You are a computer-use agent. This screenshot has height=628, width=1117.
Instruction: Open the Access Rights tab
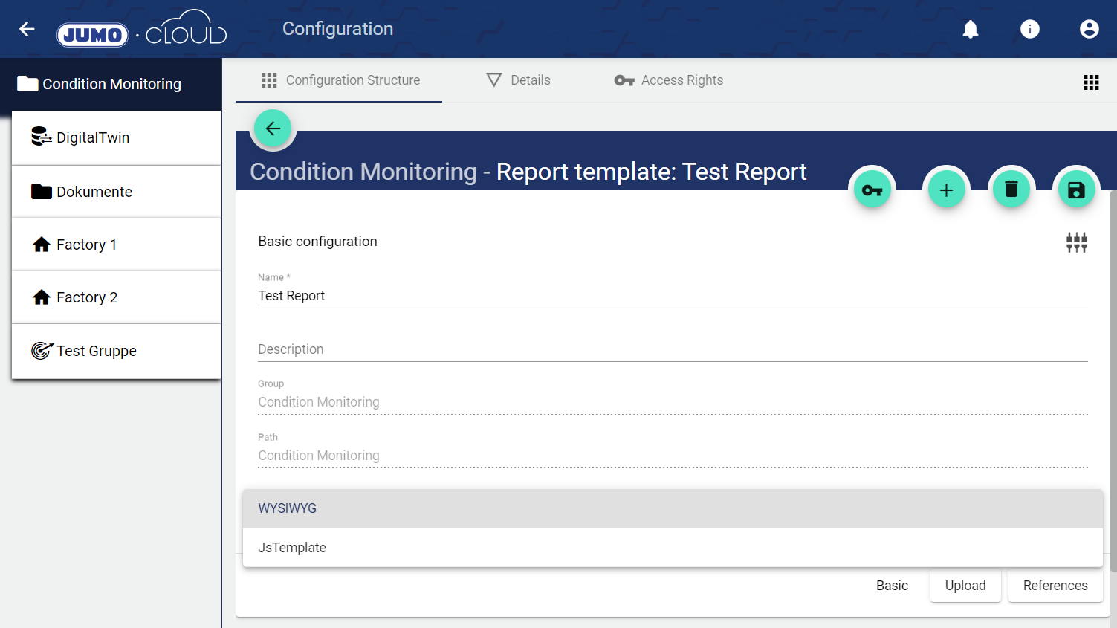[x=668, y=80]
